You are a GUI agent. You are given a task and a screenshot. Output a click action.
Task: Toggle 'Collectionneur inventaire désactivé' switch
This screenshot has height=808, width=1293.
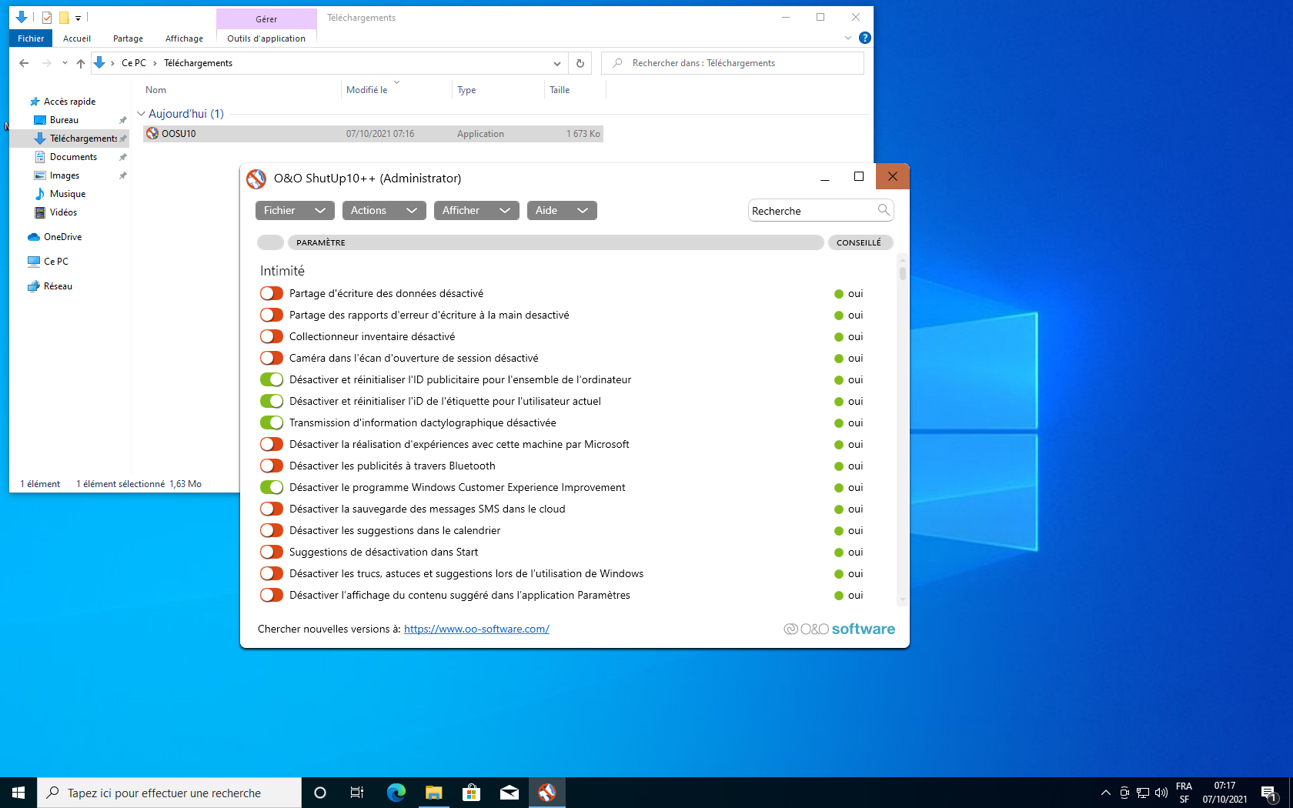pos(272,336)
